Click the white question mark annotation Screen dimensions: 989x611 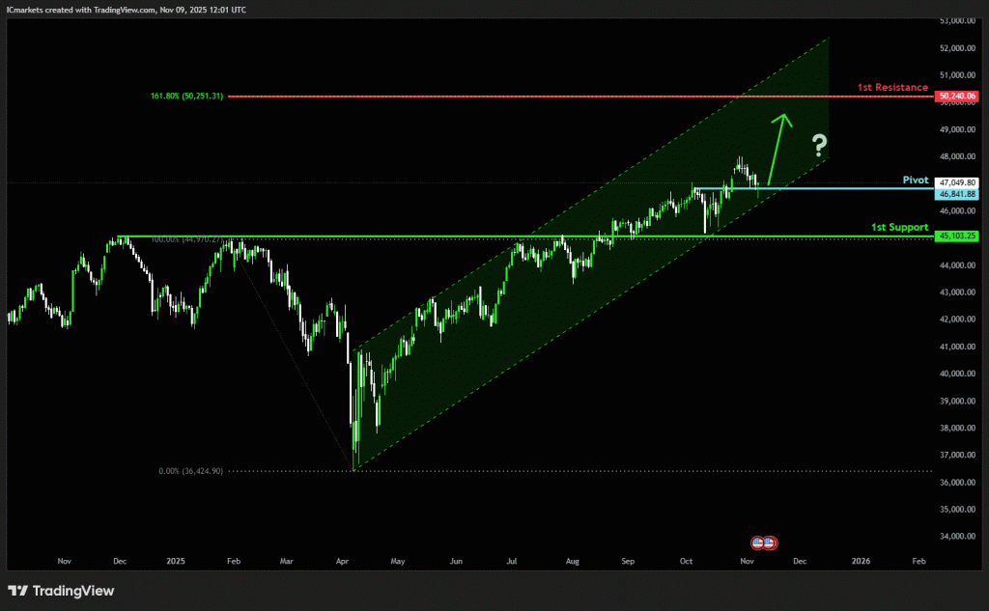pos(819,146)
